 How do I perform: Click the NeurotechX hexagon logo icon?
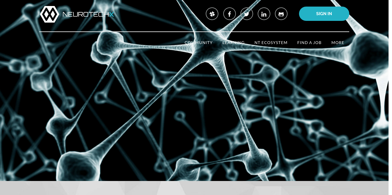49,14
